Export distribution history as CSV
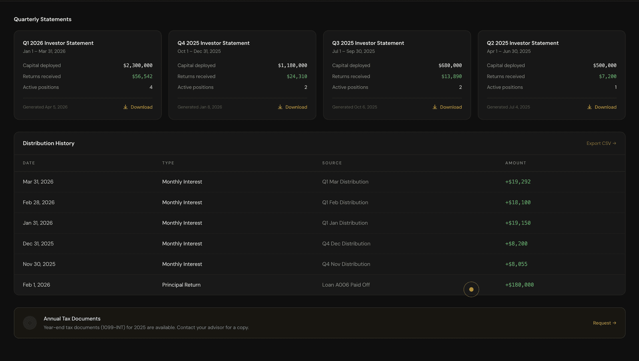Screen dimensions: 639x361 [x=601, y=143]
